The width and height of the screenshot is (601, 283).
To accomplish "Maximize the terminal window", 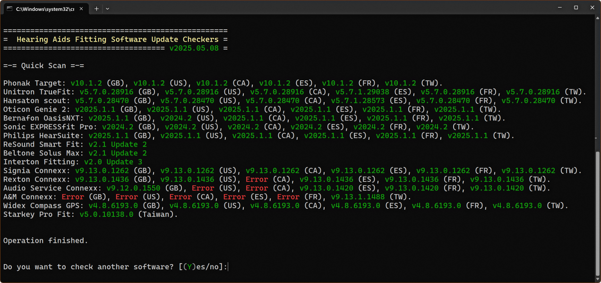I will point(576,8).
